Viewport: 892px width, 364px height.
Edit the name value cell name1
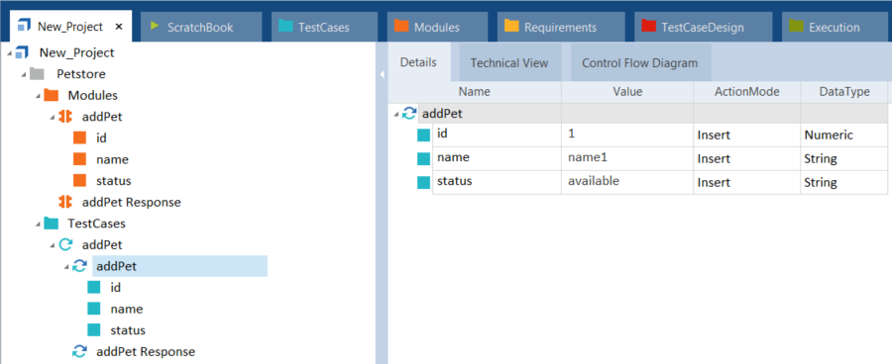pos(627,158)
